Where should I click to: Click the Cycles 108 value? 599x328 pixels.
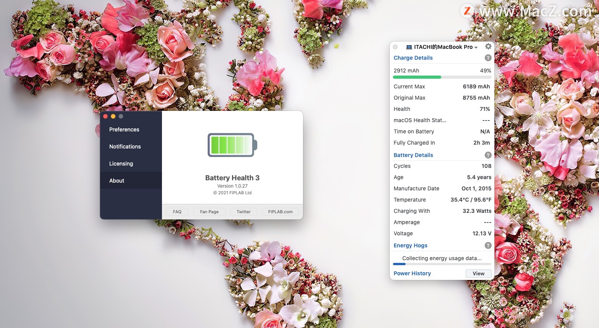click(486, 166)
